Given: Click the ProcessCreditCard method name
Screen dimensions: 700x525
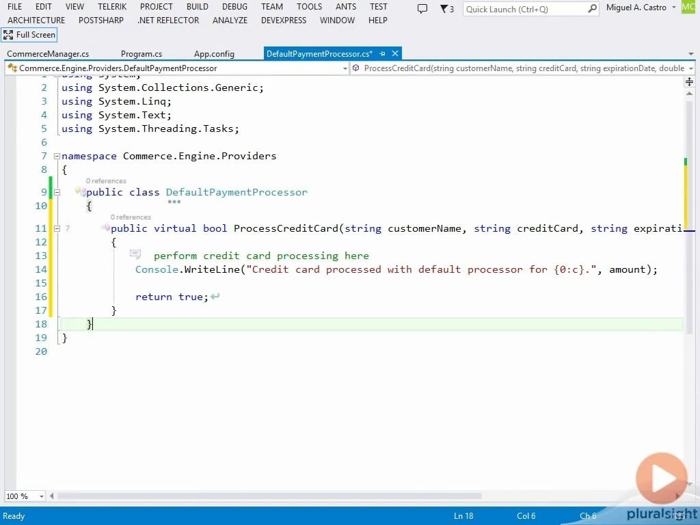Looking at the screenshot, I should tap(286, 228).
